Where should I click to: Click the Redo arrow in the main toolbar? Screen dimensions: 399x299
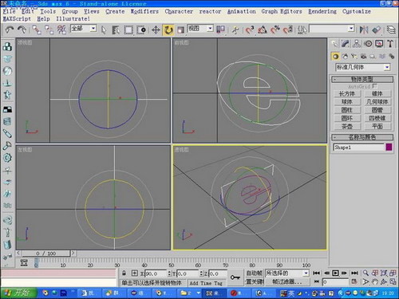click(22, 30)
